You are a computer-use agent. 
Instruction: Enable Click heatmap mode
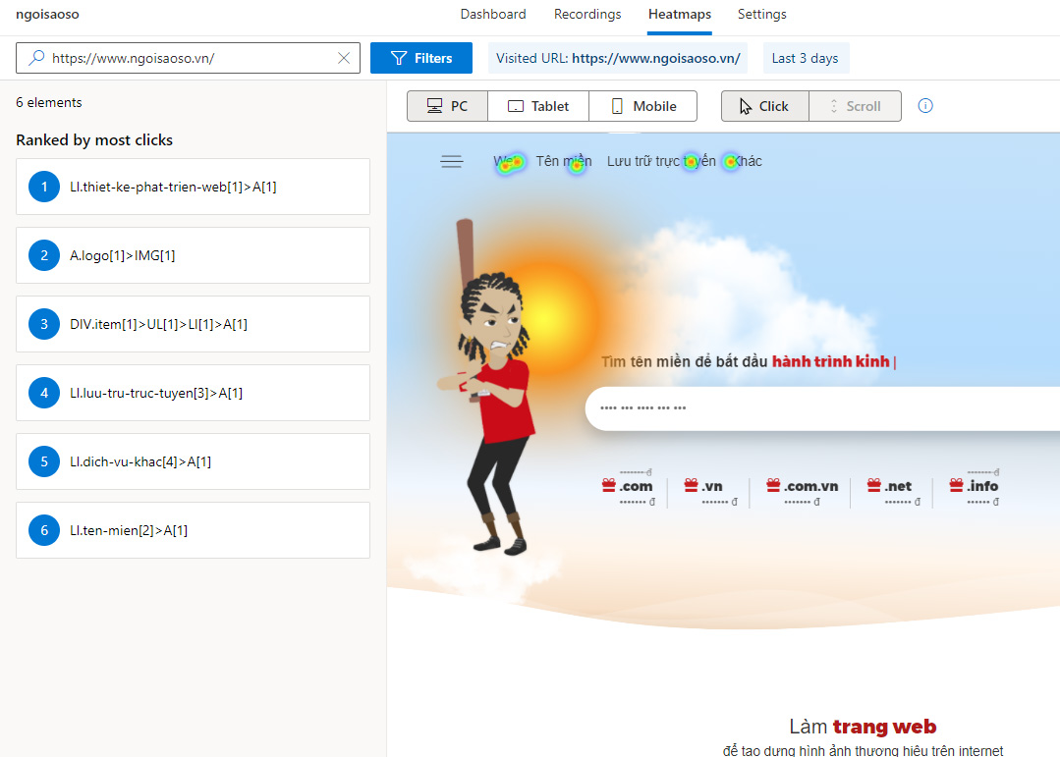(764, 105)
